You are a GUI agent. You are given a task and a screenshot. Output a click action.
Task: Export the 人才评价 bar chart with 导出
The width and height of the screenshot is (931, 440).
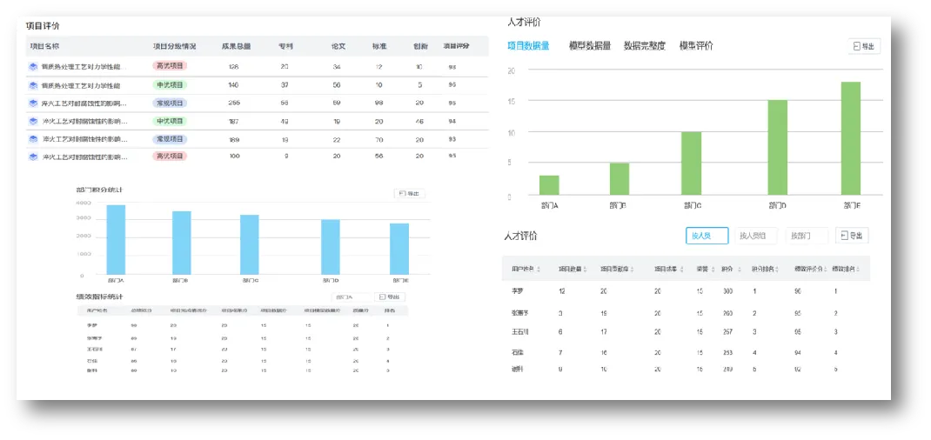[864, 46]
